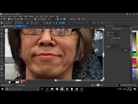Toggle Show Rulers in toolbar

62,19
